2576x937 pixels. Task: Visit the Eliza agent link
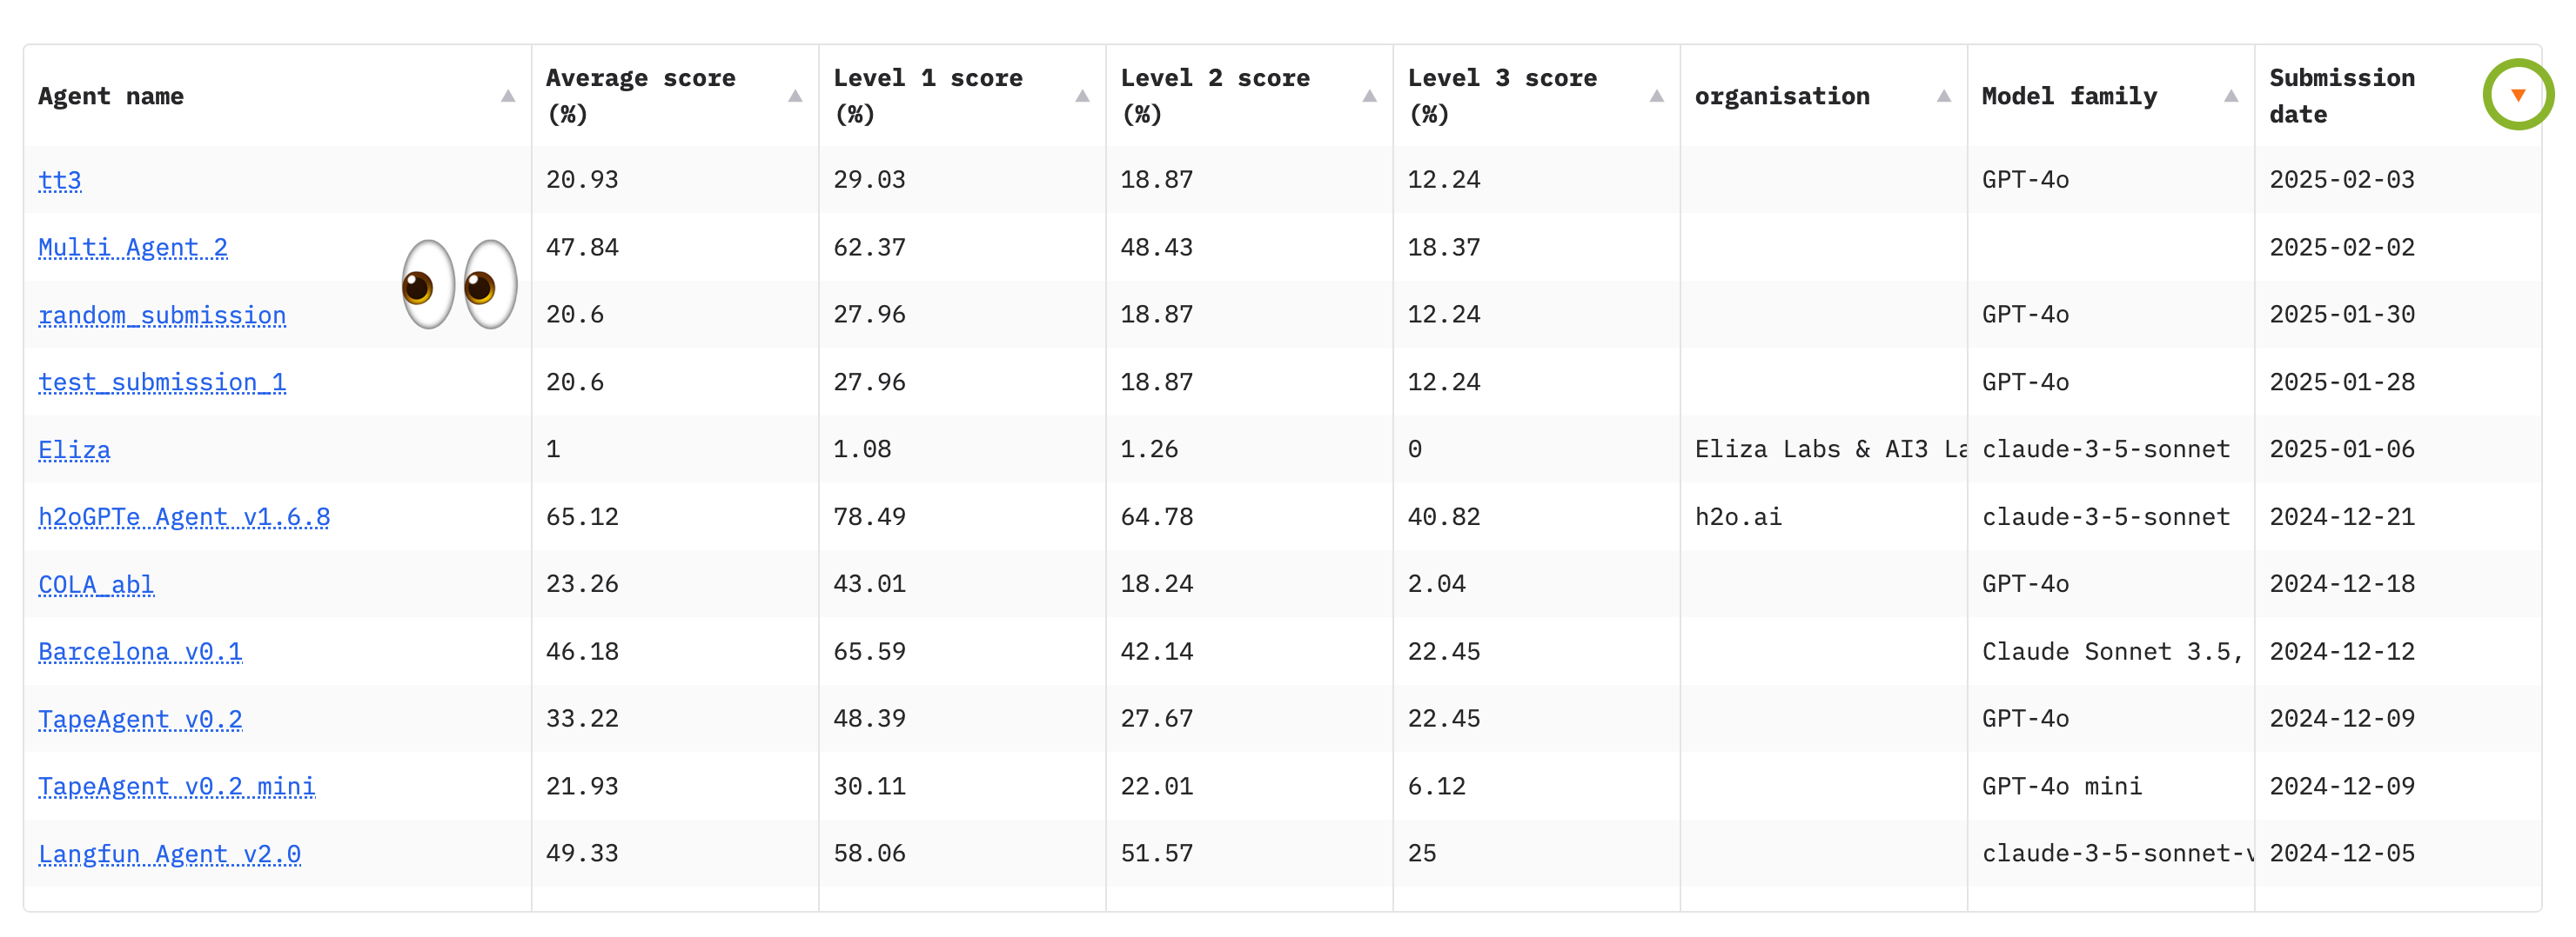coord(74,450)
